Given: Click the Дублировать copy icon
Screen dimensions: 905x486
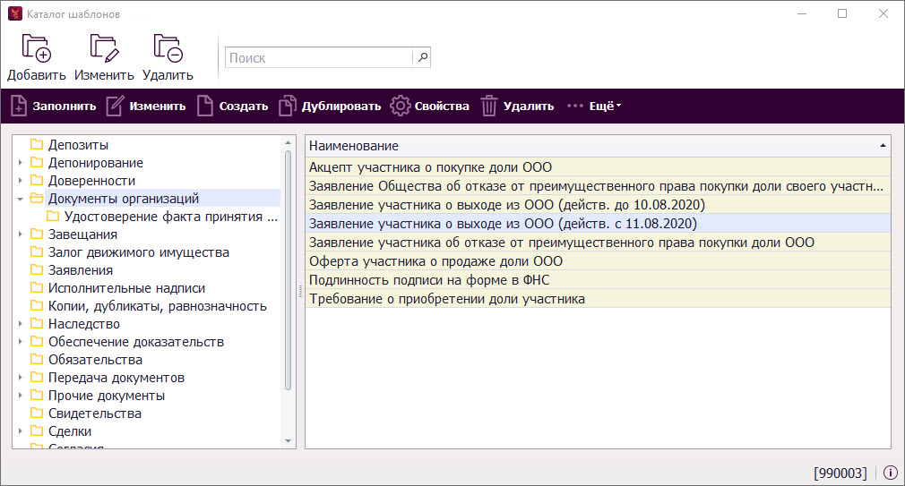Looking at the screenshot, I should 288,107.
